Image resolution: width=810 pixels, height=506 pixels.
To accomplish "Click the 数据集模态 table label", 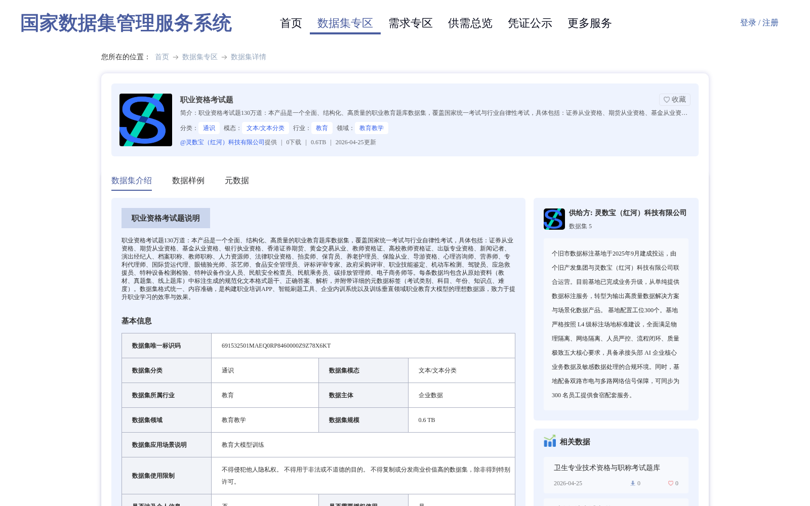I will [x=344, y=370].
